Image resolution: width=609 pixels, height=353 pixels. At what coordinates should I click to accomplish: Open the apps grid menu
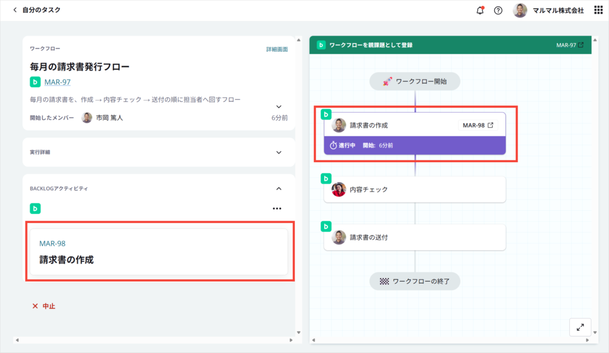[598, 10]
